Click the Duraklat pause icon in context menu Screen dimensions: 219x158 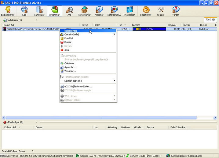point(62,38)
